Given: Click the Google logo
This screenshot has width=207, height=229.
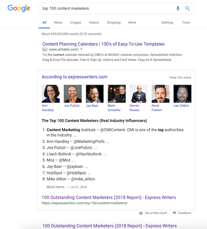Looking at the screenshot, I should tap(19, 8).
